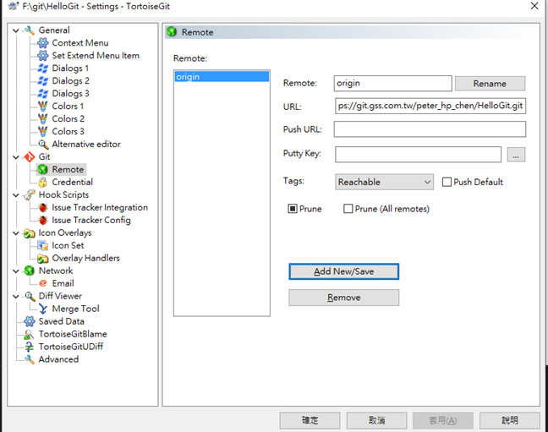Go to Overlay Handlers page
The height and width of the screenshot is (432, 548).
pos(85,259)
